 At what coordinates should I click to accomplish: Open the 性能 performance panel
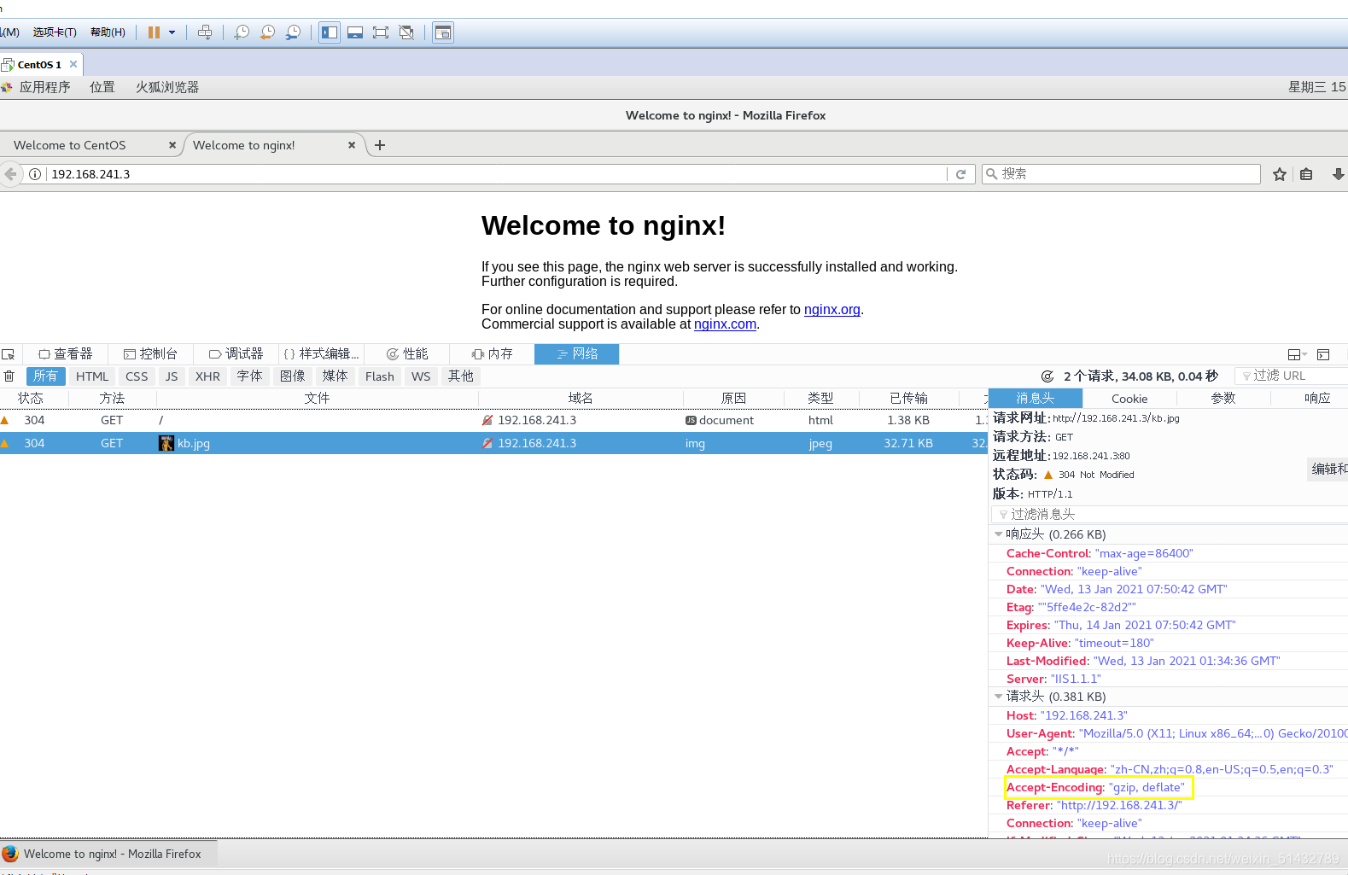pos(407,354)
